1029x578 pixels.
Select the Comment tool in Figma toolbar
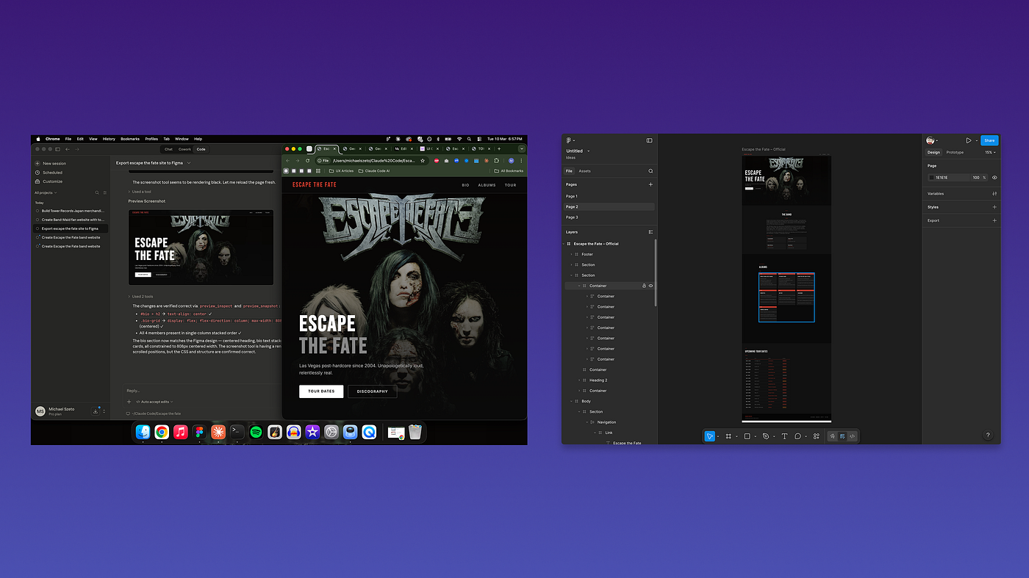point(797,436)
